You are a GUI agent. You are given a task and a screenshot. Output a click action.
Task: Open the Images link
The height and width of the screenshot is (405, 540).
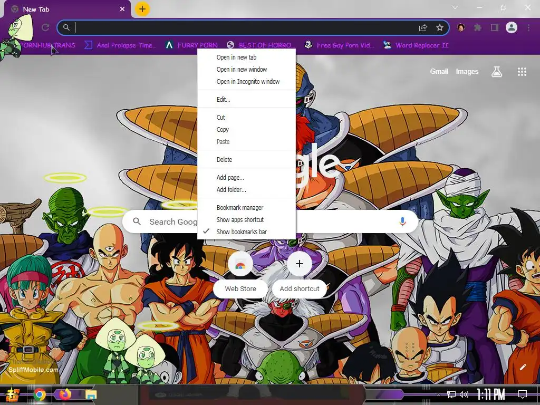(467, 71)
